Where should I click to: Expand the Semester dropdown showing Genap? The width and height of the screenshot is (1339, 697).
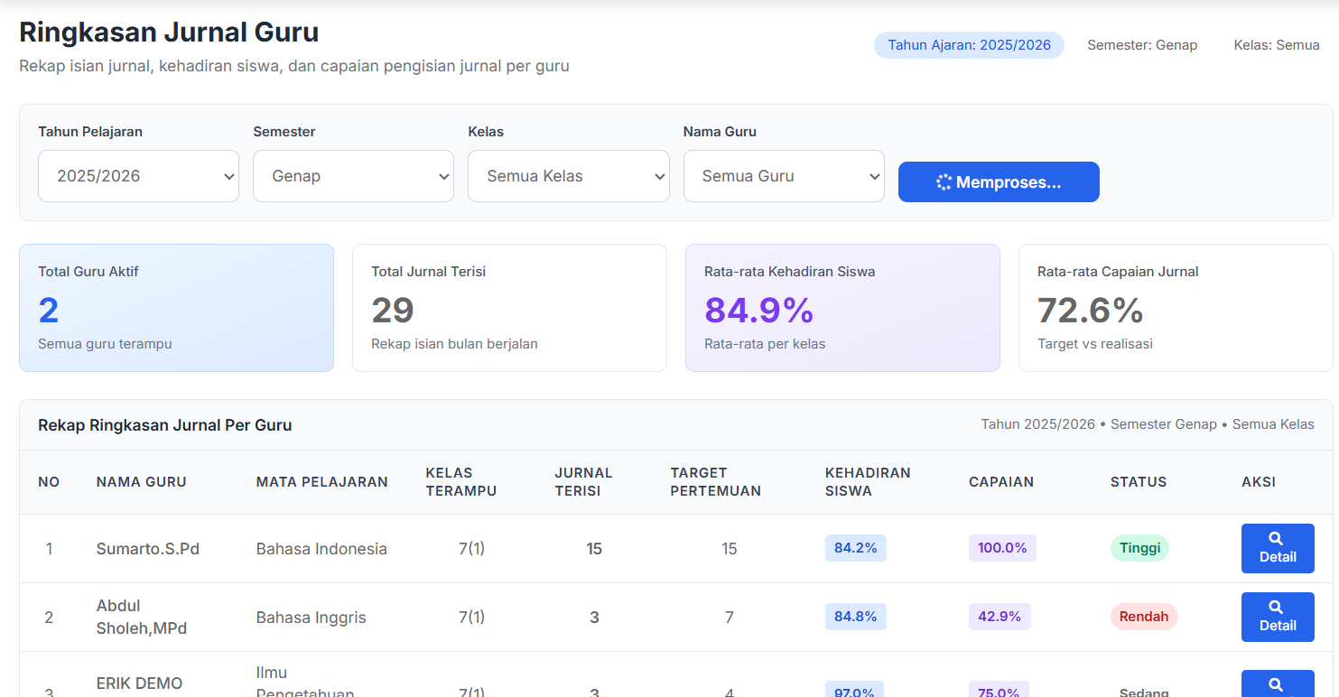(353, 176)
